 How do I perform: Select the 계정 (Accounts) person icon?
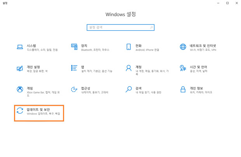(x=129, y=68)
